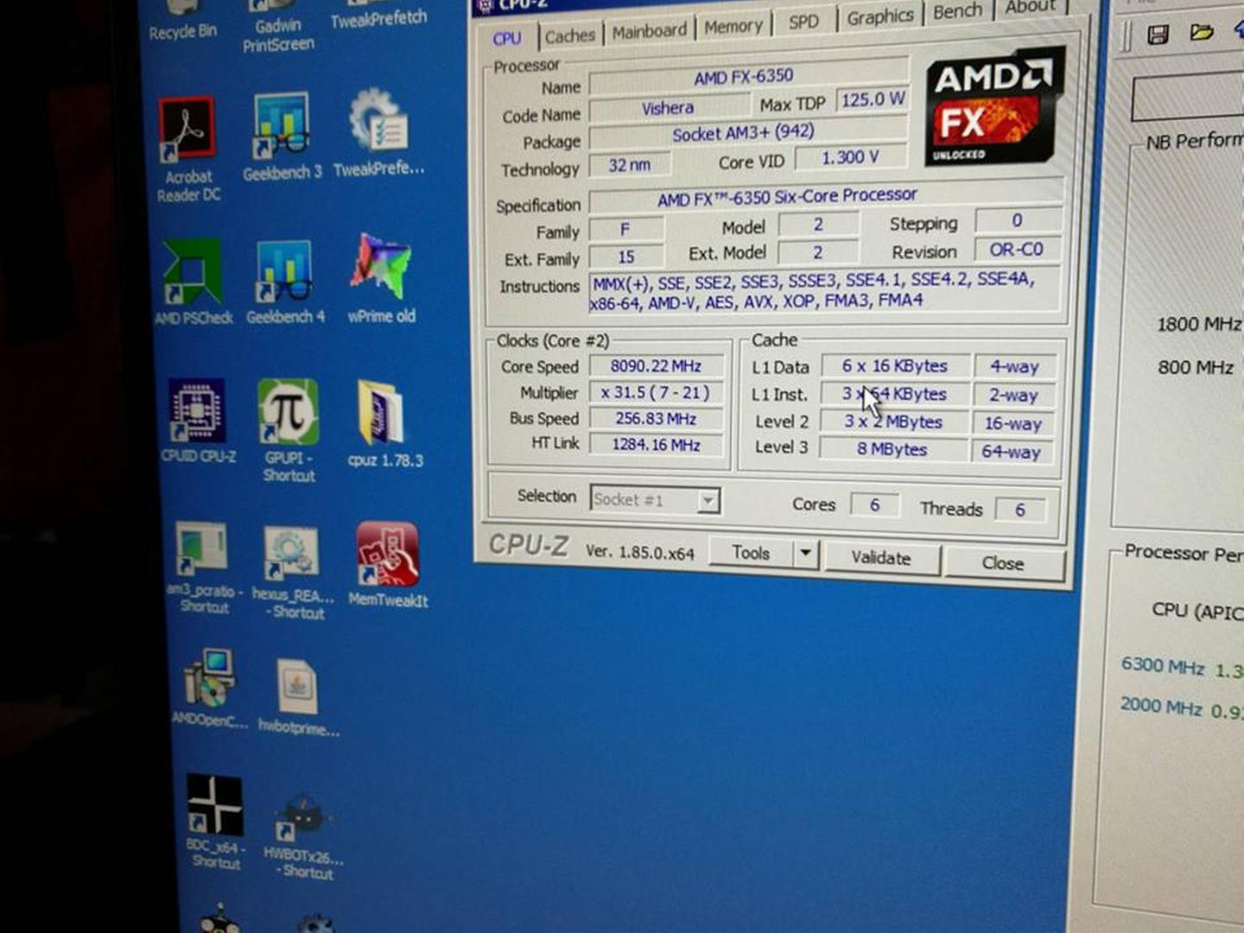Open TweakPrefe... gear icon beside Geekbench 3

(x=378, y=132)
